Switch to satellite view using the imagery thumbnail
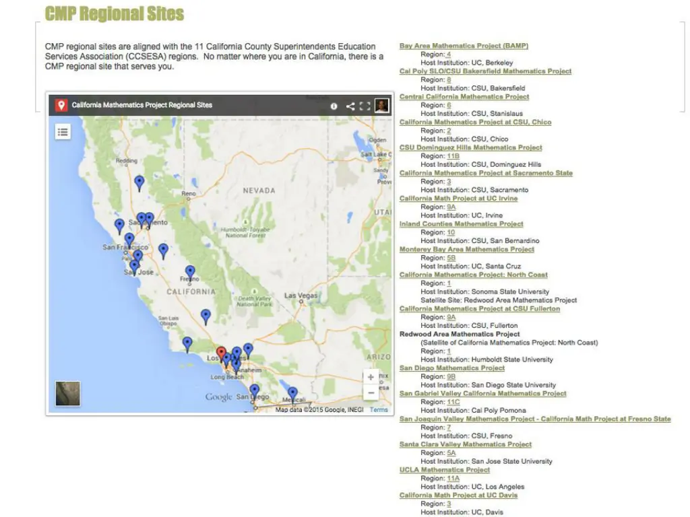 click(68, 393)
